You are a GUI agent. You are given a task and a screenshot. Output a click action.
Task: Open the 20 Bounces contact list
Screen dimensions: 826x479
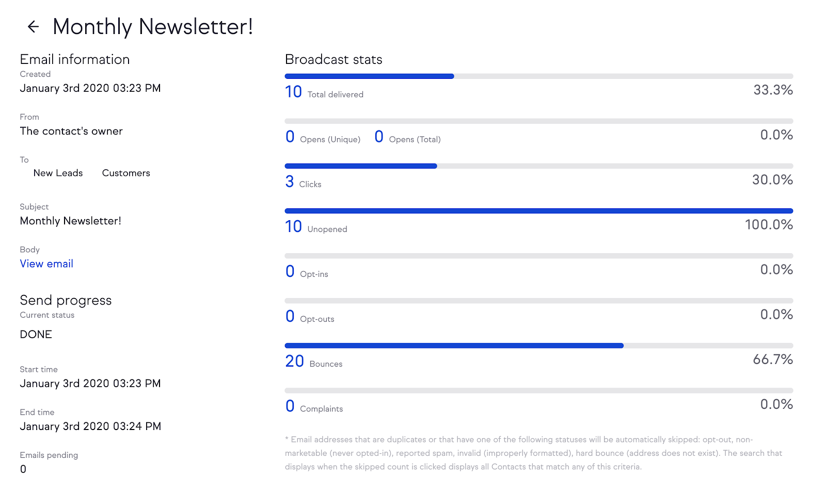pyautogui.click(x=294, y=361)
